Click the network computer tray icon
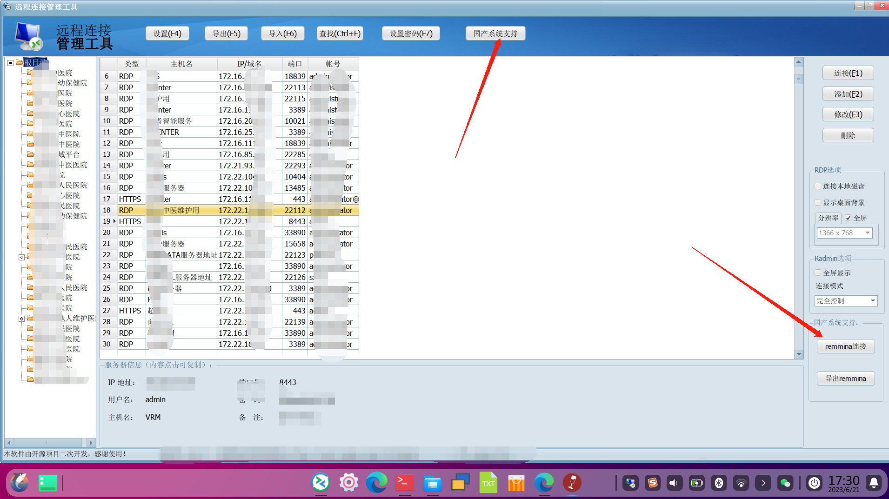Image resolution: width=889 pixels, height=499 pixels. (630, 483)
